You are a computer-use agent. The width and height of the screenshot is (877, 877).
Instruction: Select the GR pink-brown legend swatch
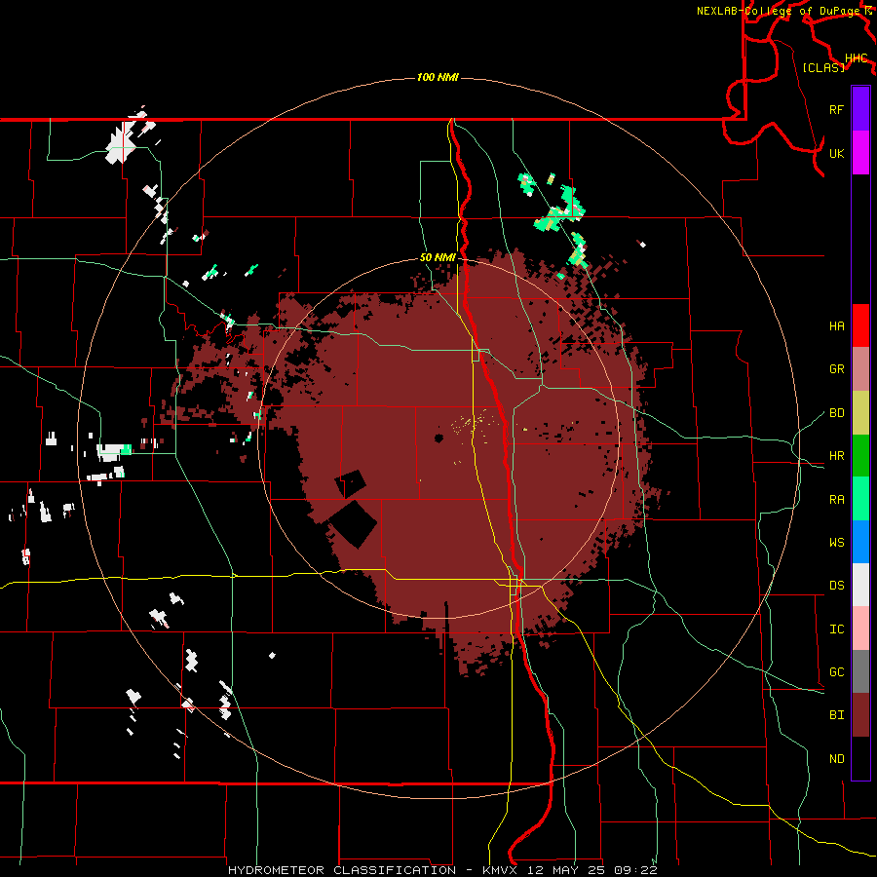tap(860, 368)
